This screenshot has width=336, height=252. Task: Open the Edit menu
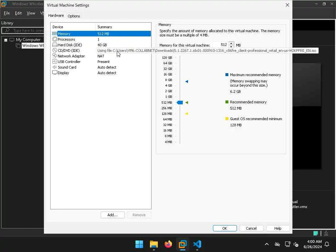18,13
